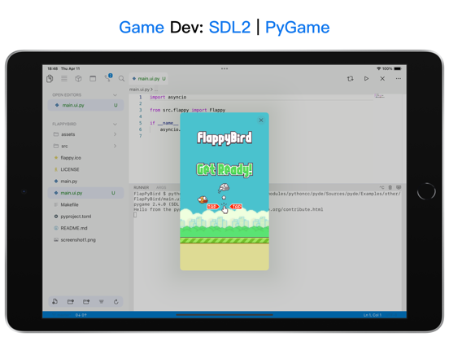Click the terminal cursor in runner output
The height and width of the screenshot is (337, 449).
[135, 215]
